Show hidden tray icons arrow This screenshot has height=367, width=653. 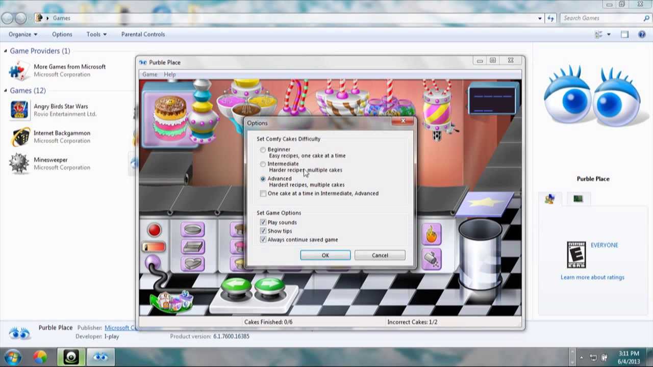pos(582,358)
